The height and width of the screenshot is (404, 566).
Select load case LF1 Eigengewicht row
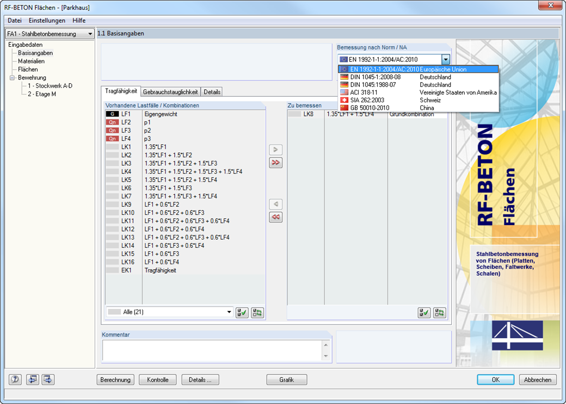185,114
